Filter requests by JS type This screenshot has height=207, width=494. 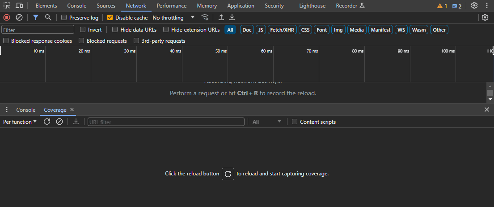pyautogui.click(x=261, y=30)
